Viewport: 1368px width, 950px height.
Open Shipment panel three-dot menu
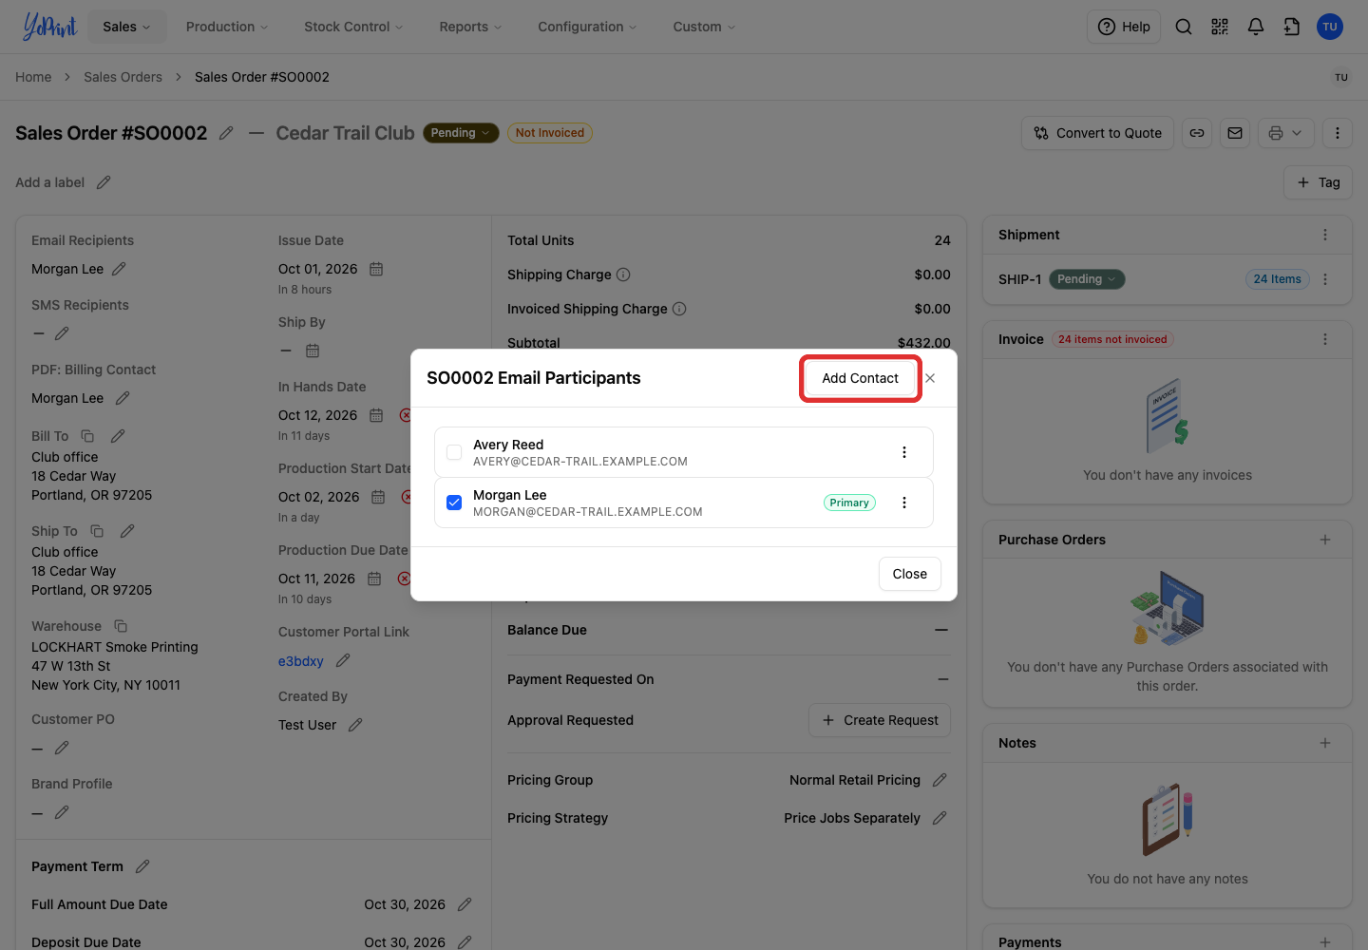pyautogui.click(x=1325, y=235)
